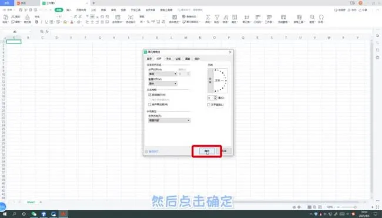Screen dimensions: 382x218
Task: Click the Format Painter brush icon
Action: (x=27, y=17)
